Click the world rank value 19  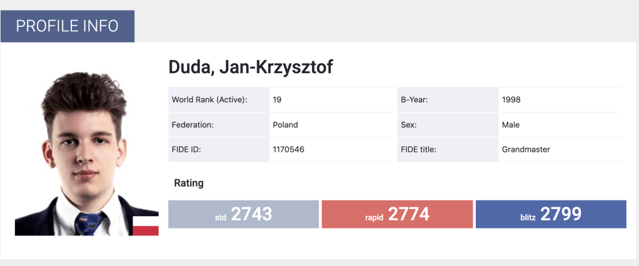coord(278,99)
